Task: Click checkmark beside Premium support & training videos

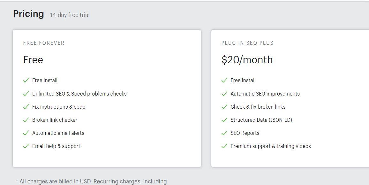Action: [x=224, y=146]
